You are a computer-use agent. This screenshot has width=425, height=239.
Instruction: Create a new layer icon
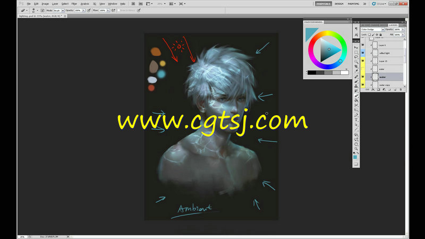(395, 89)
